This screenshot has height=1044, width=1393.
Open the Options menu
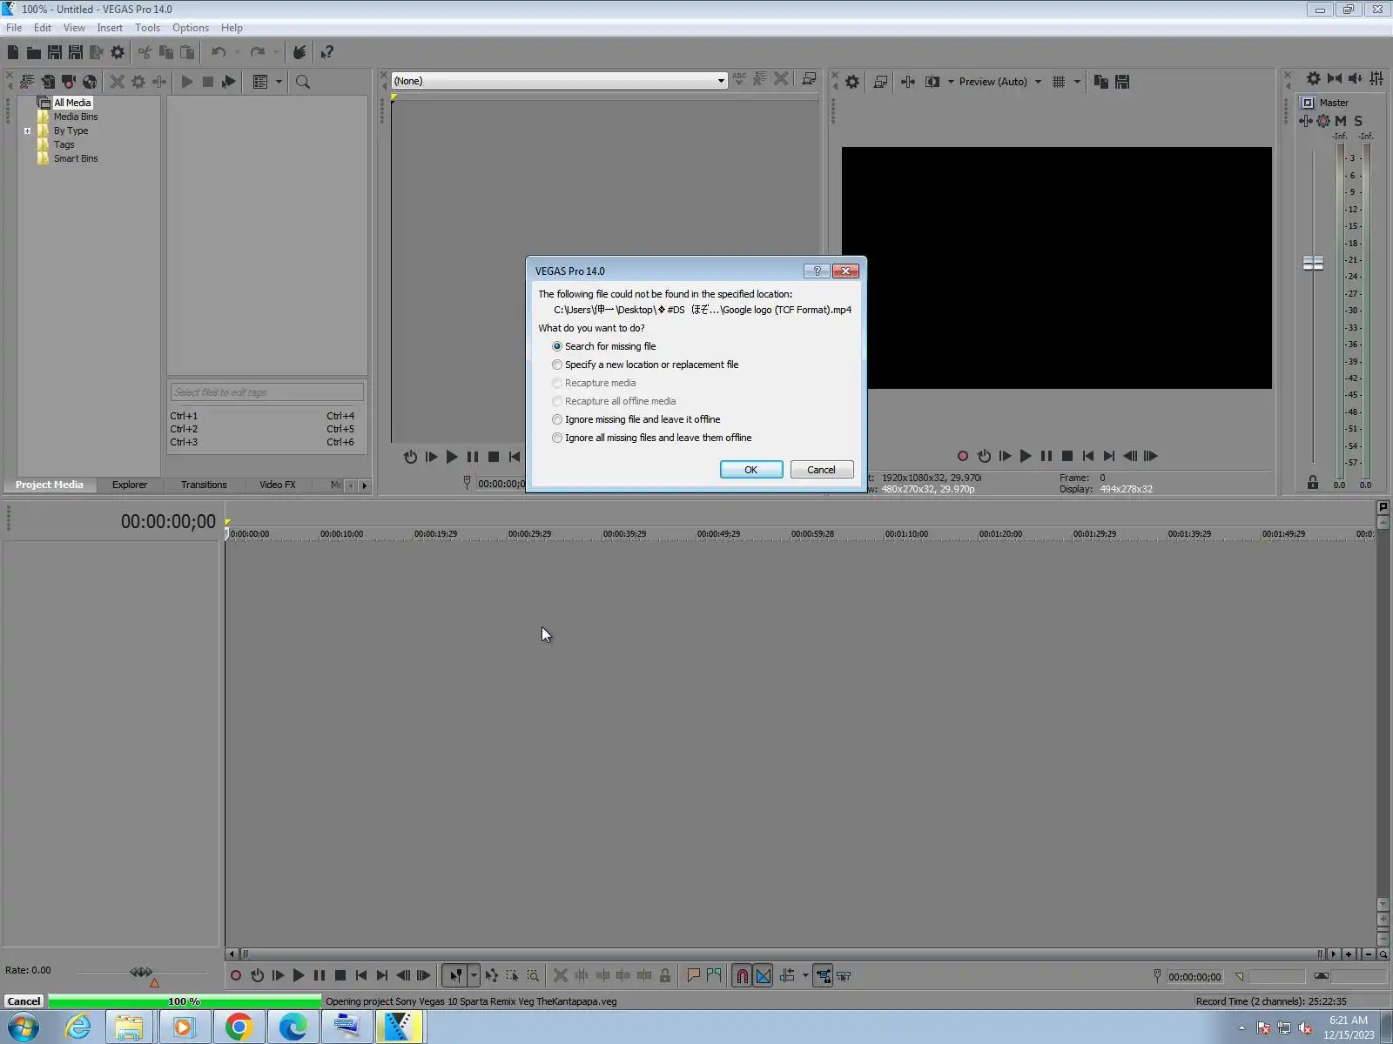pyautogui.click(x=191, y=28)
